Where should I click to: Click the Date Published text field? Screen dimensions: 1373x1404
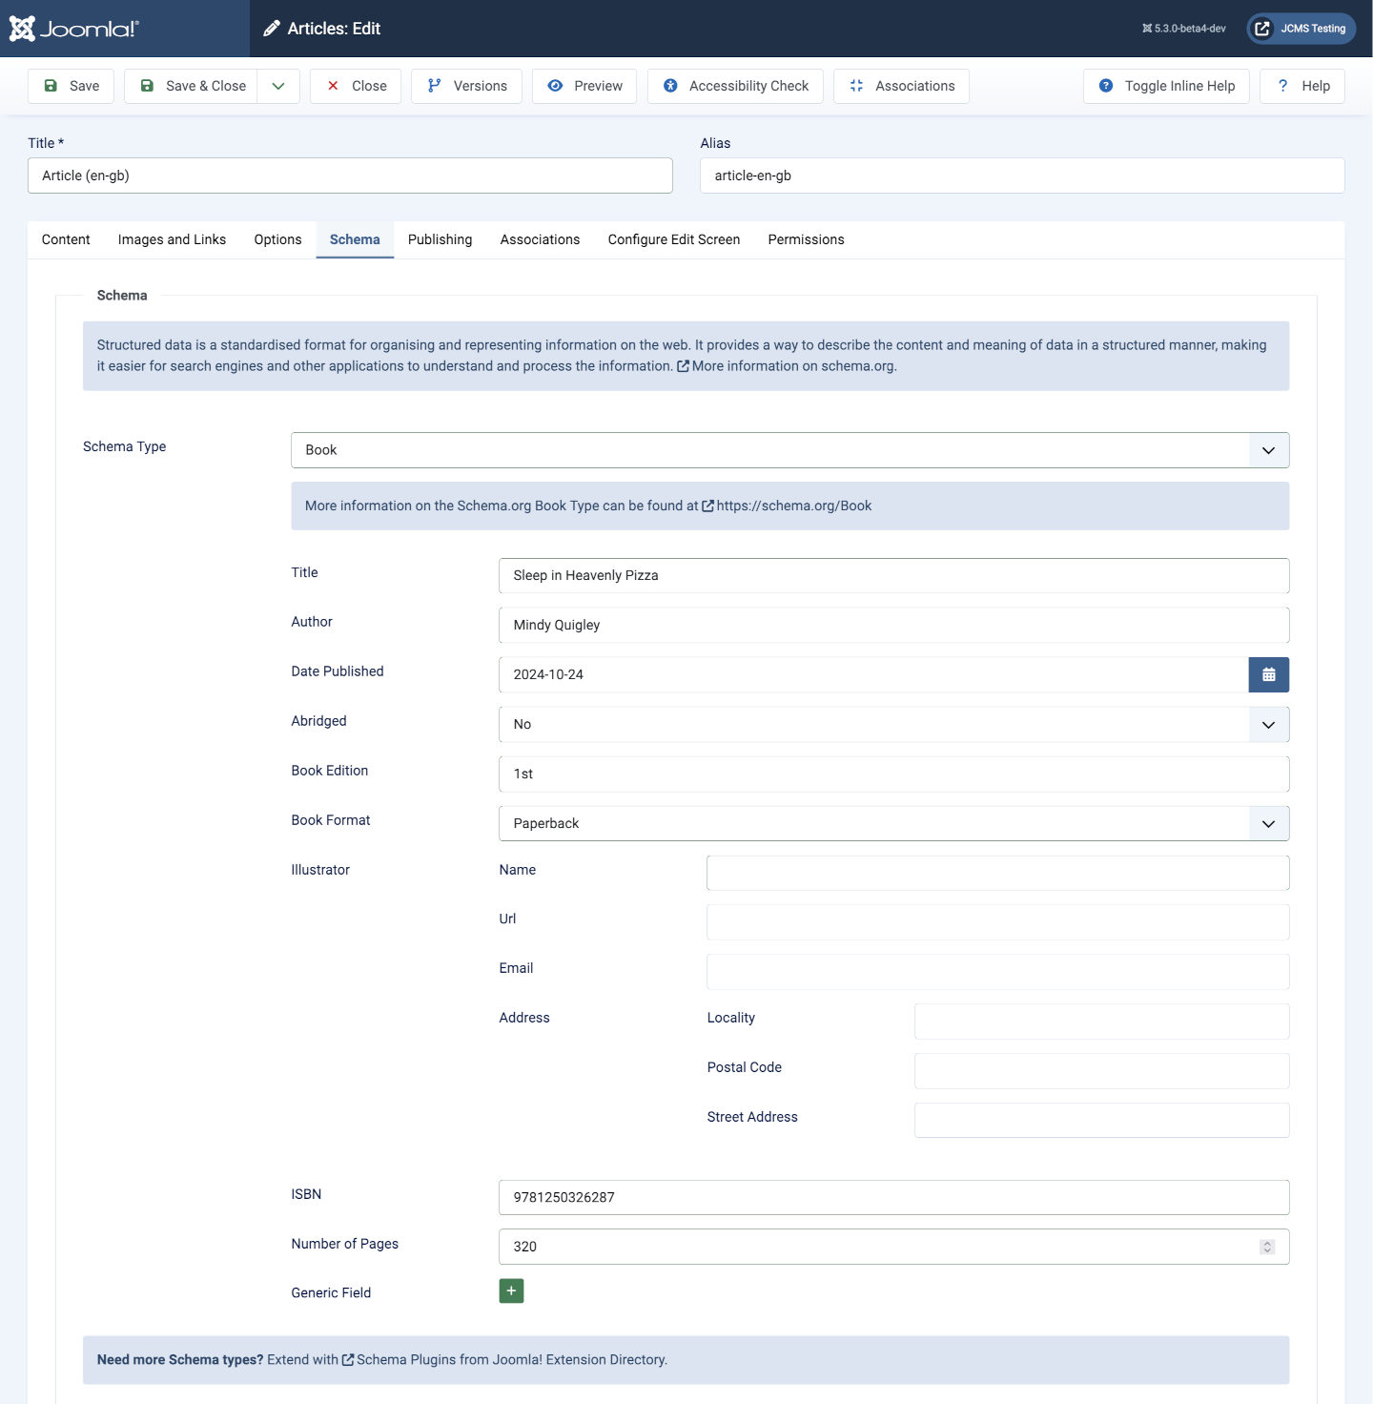(873, 675)
